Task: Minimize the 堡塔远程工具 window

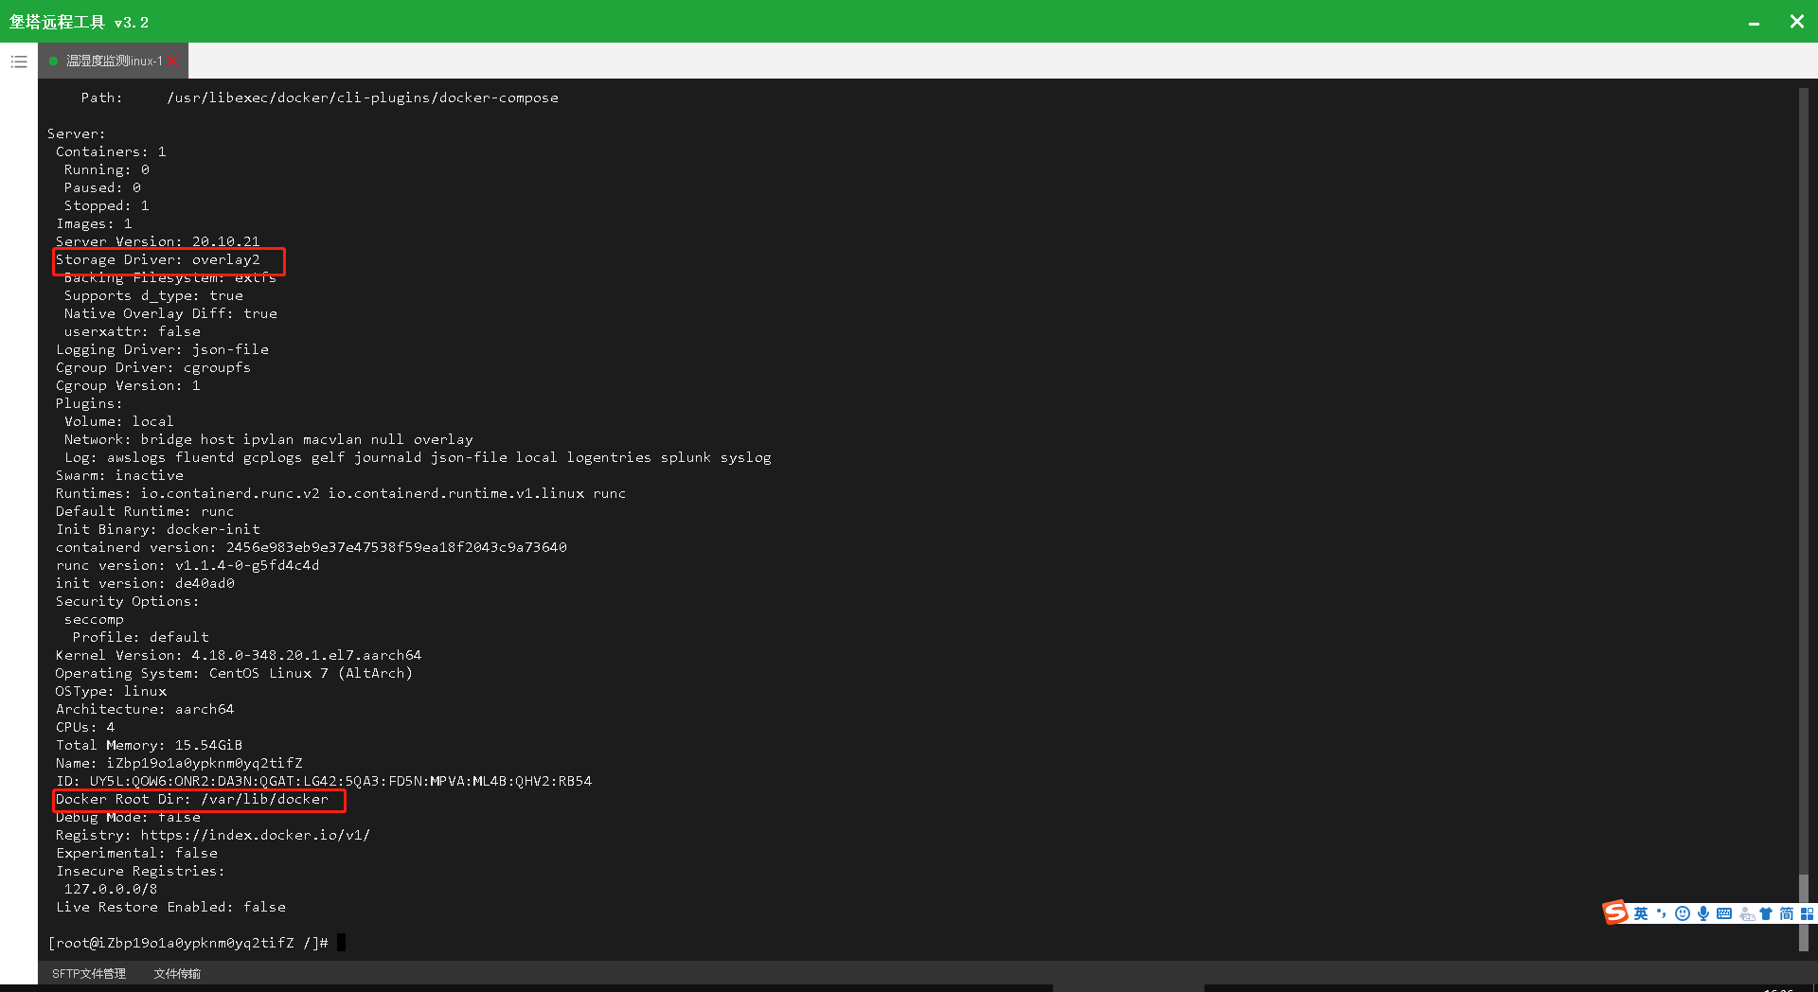Action: tap(1754, 22)
